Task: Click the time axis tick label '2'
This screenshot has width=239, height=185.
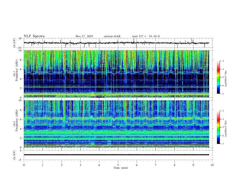Action: tap(62, 165)
